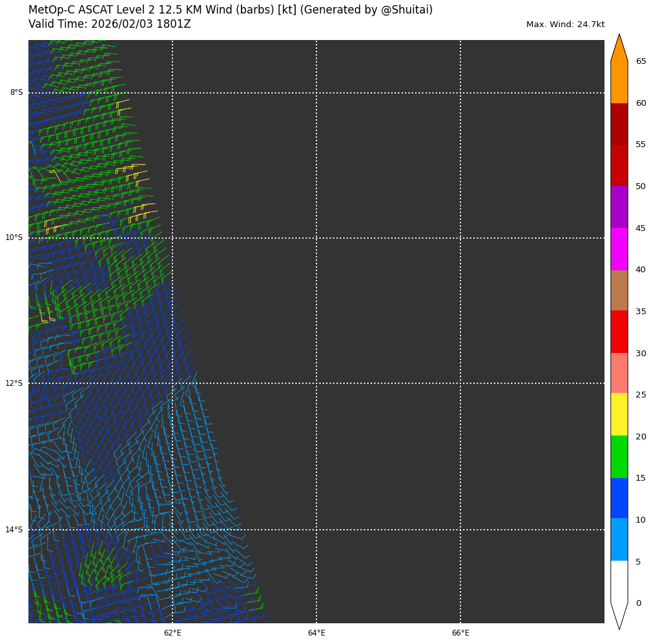The image size is (651, 642).
Task: Pick the light blue 5-10 kt band
Action: point(619,539)
